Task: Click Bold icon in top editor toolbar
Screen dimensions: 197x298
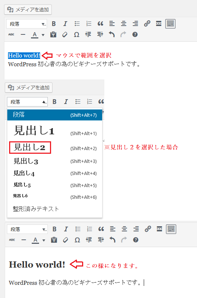Action: [x=54, y=24]
